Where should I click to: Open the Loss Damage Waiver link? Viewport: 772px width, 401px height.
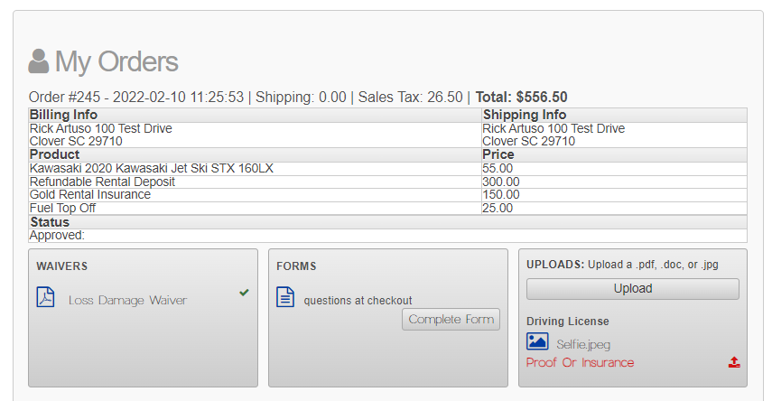tap(127, 300)
